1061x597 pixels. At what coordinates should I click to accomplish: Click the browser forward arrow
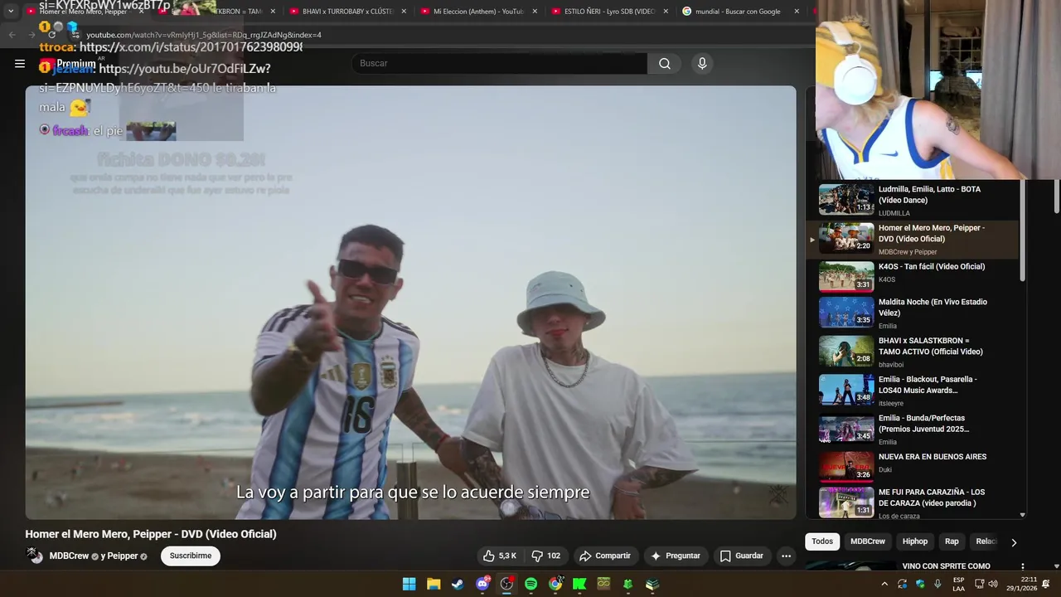(31, 35)
